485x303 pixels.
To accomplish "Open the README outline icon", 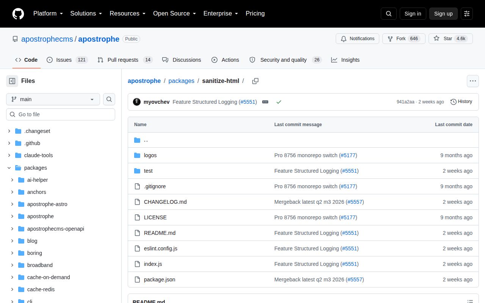I will point(470,301).
